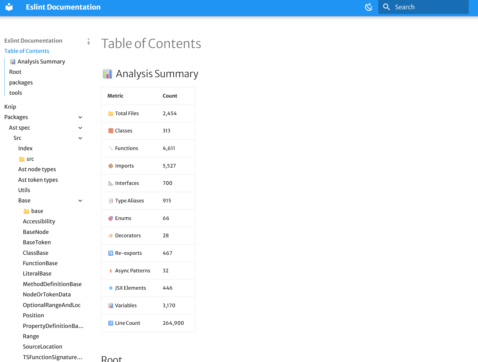Click the Interfaces ruler icon
This screenshot has height=362, width=478.
[111, 183]
